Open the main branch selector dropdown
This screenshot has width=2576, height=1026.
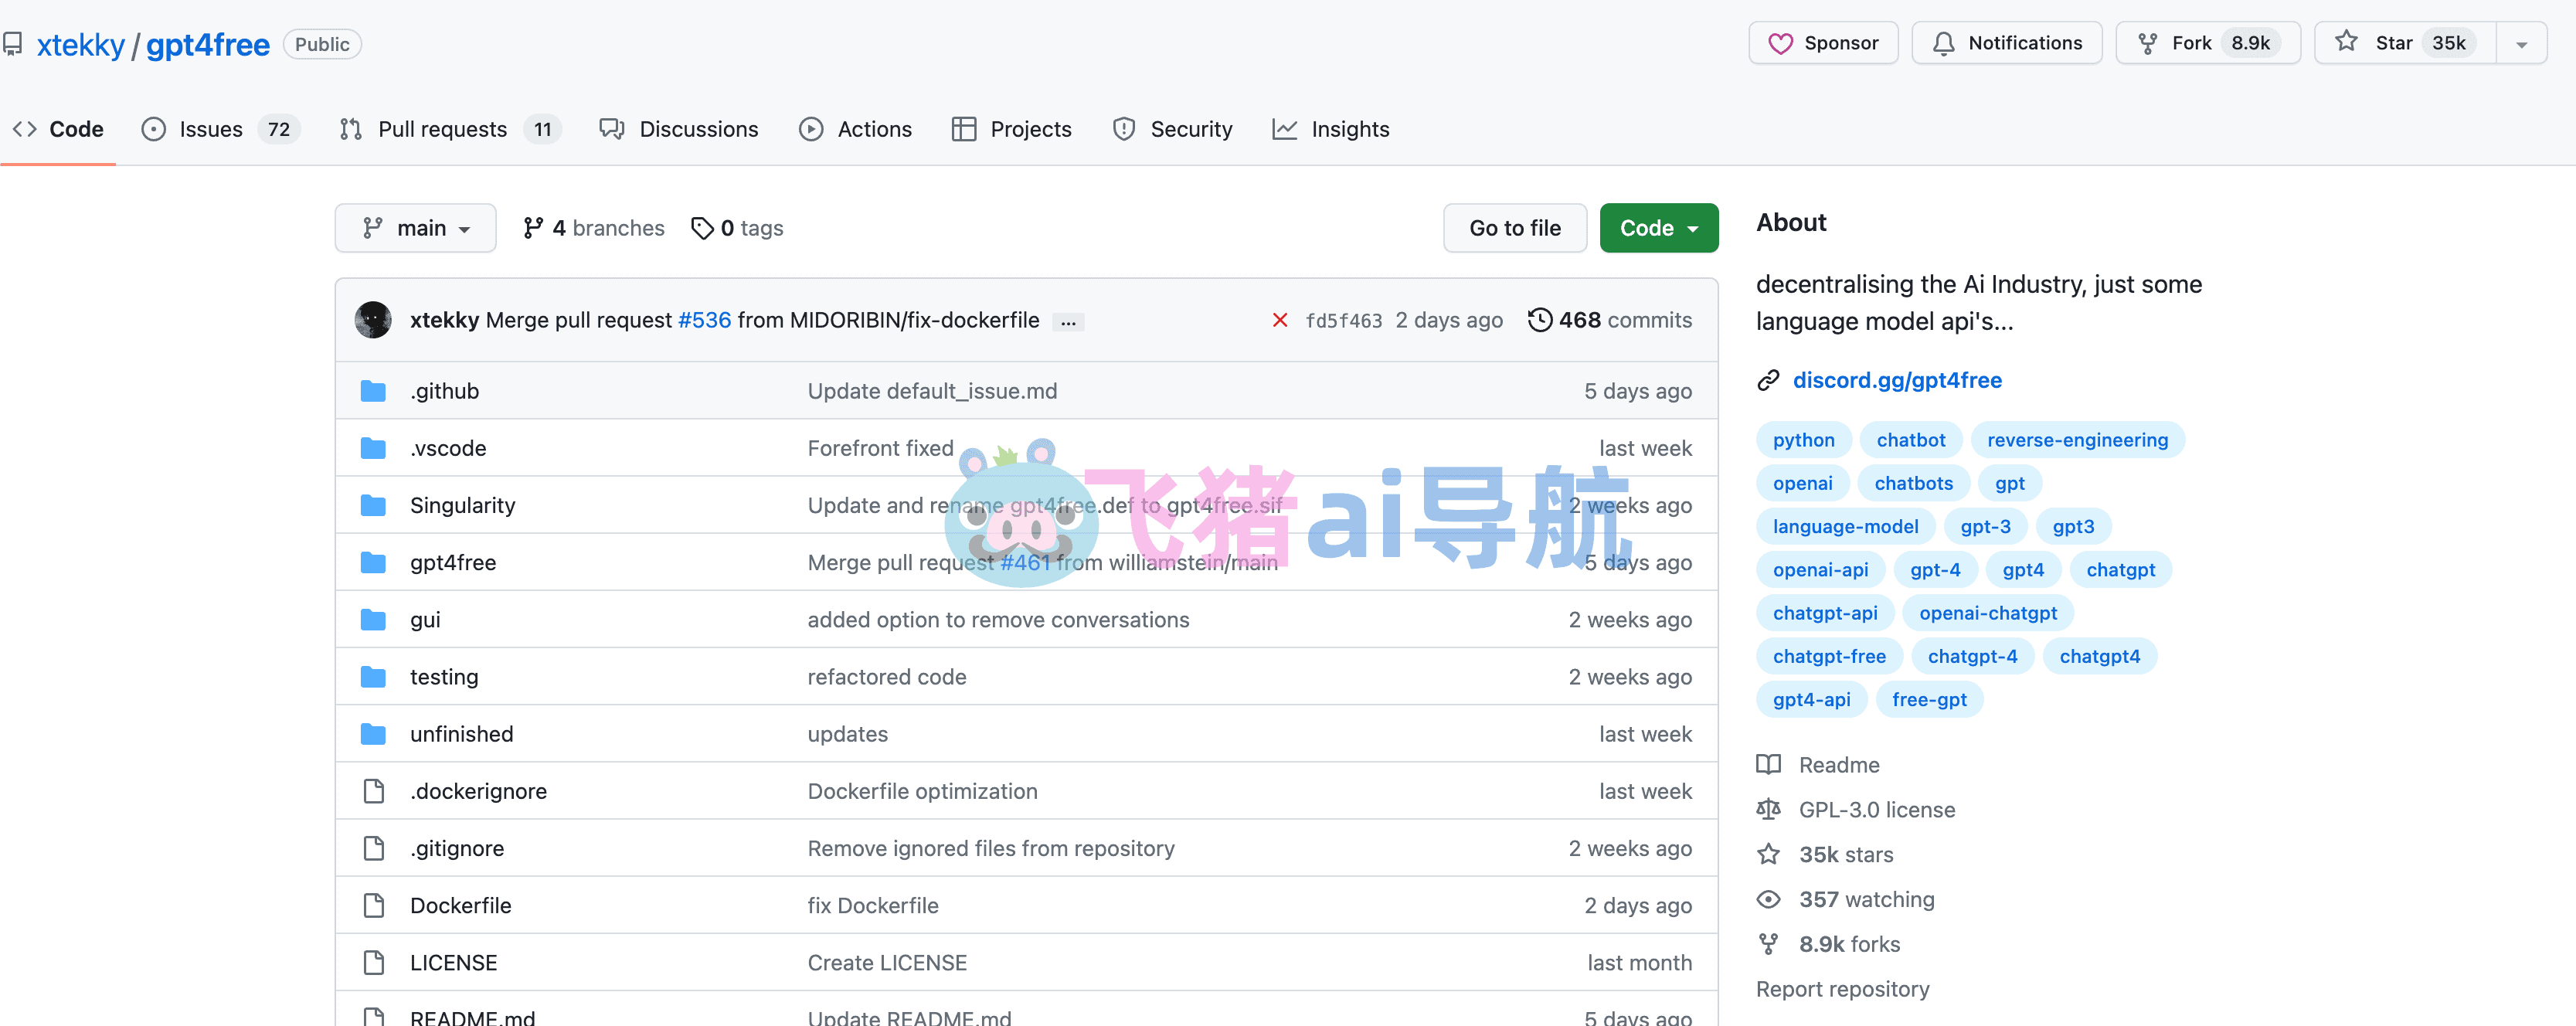[415, 228]
